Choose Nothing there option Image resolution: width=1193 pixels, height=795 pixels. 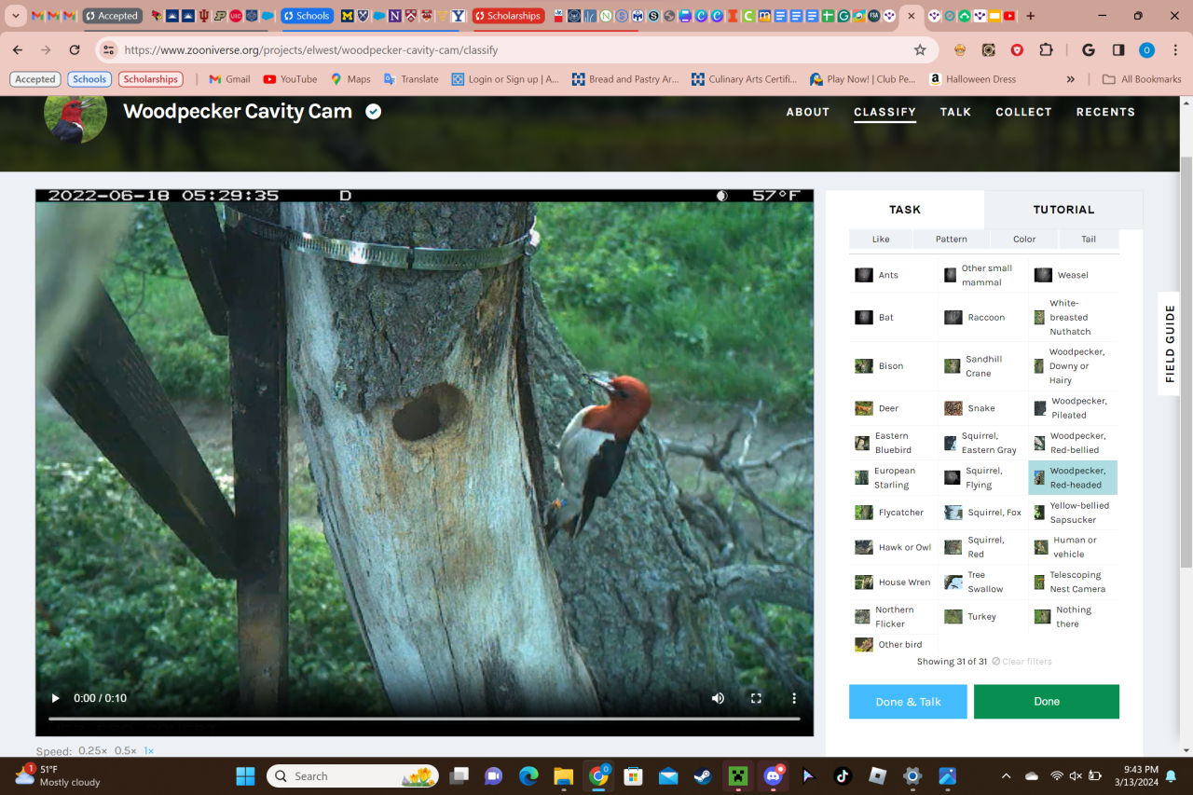point(1073,617)
